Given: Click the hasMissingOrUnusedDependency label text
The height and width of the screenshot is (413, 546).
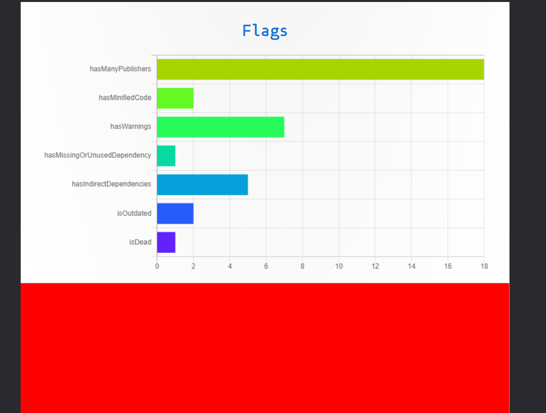Looking at the screenshot, I should pos(98,155).
